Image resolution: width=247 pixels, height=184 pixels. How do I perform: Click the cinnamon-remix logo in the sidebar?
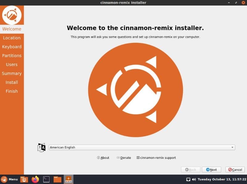click(12, 15)
